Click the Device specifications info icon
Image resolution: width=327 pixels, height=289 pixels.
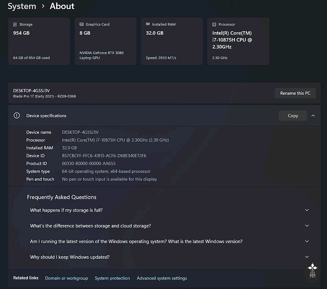coord(17,116)
